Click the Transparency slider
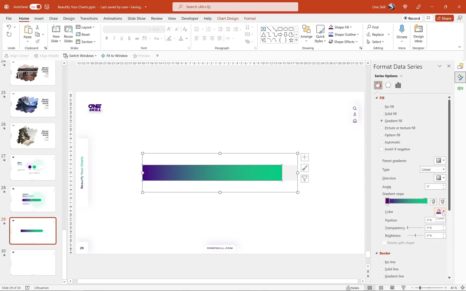This screenshot has width=466, height=291. pos(415,228)
